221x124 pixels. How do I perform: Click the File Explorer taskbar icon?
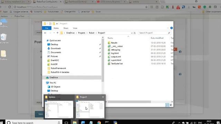[x=75, y=123]
